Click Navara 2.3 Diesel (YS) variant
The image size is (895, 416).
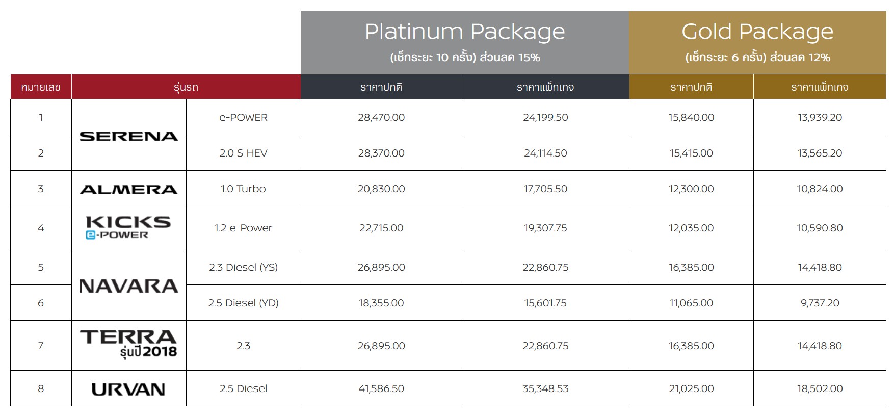pos(243,267)
